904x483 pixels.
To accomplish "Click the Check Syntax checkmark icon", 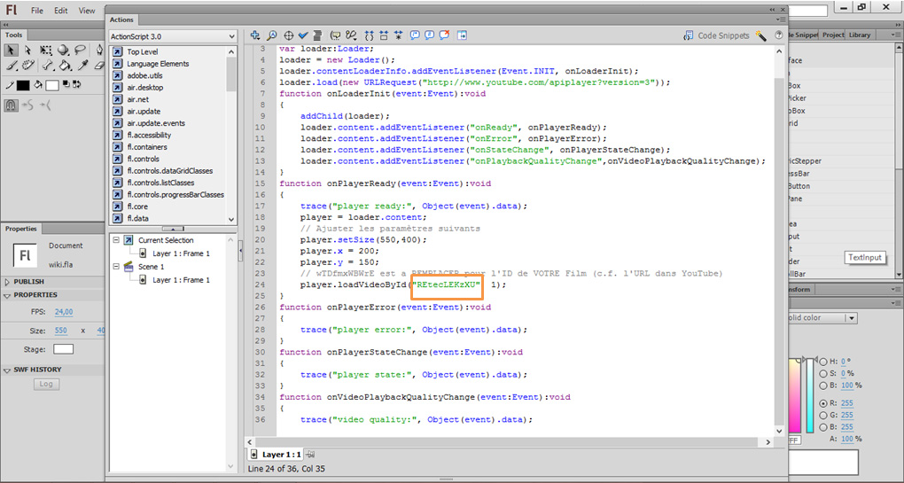I will (304, 35).
